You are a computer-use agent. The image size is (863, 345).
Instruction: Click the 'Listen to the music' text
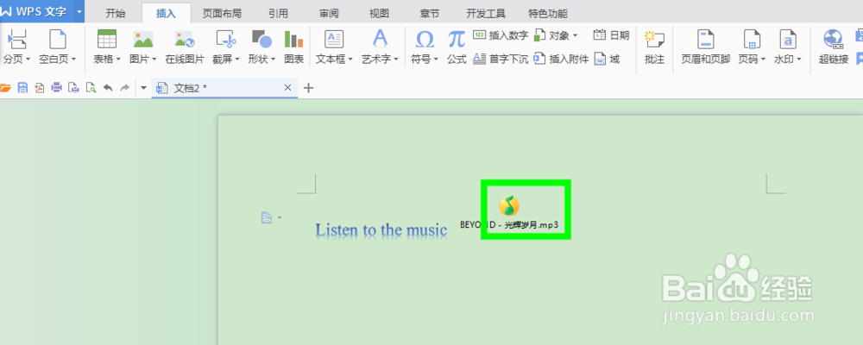[381, 229]
